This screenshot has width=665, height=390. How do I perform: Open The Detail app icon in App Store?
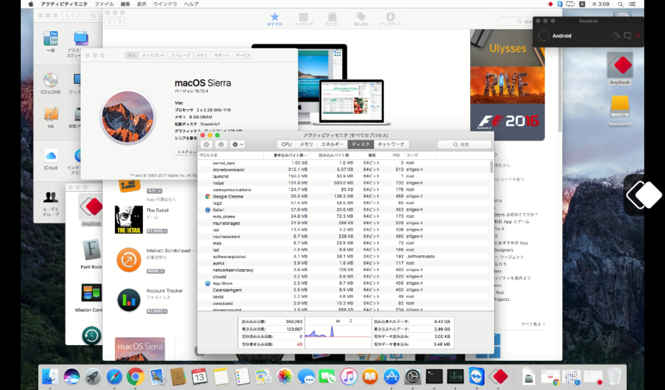point(129,220)
